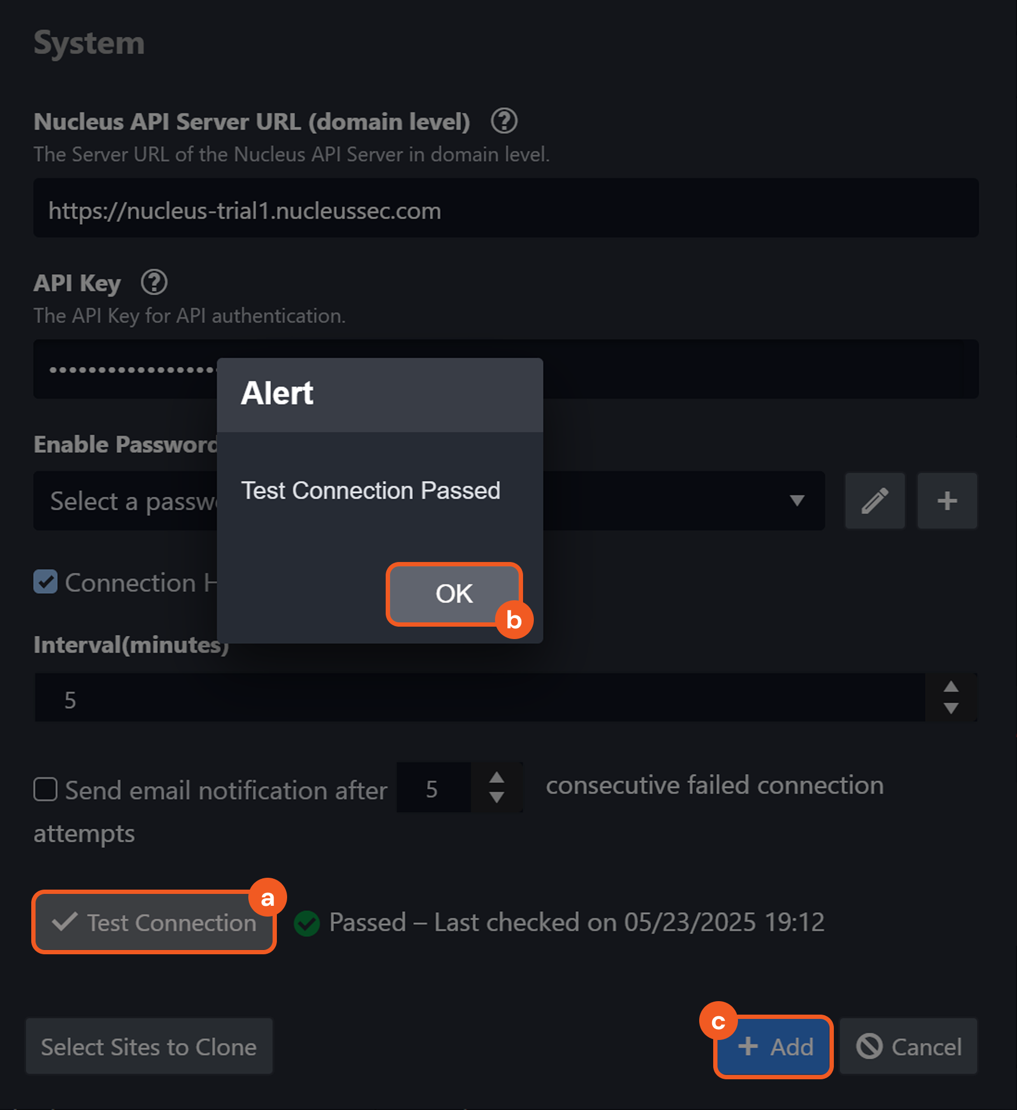Screen dimensions: 1017x1110
Task: Open Select Sites to Clone
Action: pyautogui.click(x=149, y=1046)
